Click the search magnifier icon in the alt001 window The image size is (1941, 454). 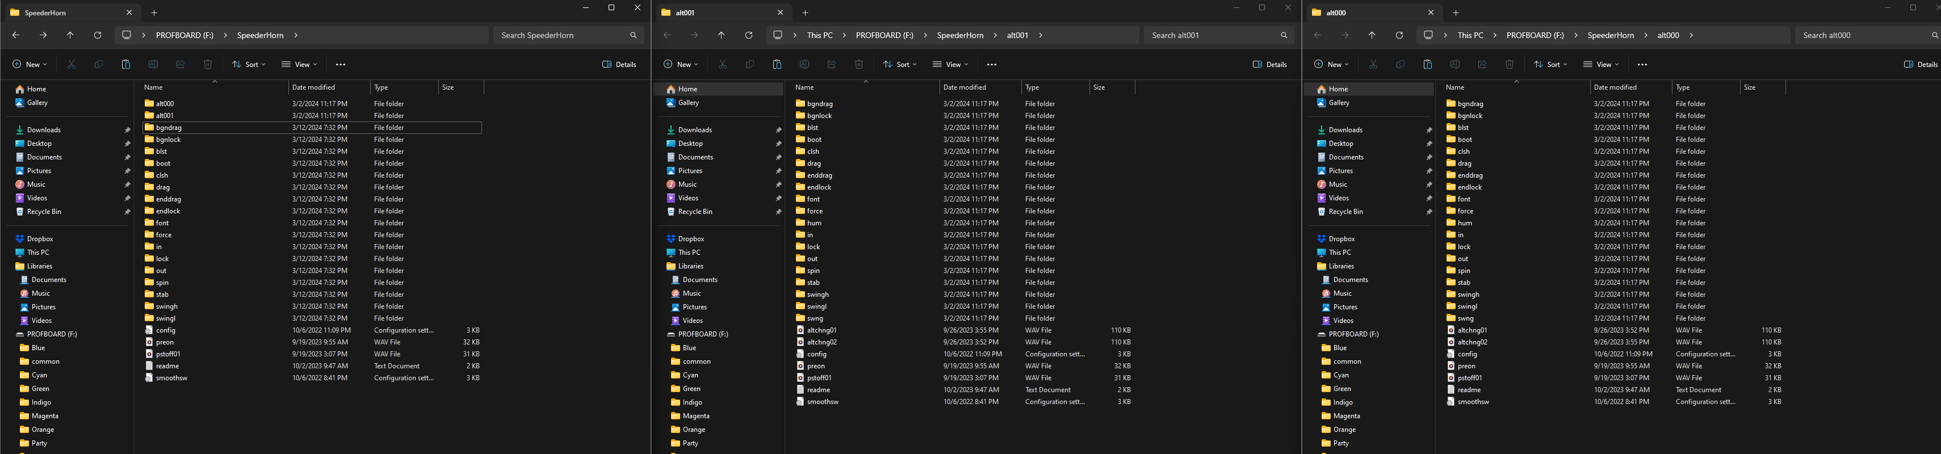point(1284,35)
